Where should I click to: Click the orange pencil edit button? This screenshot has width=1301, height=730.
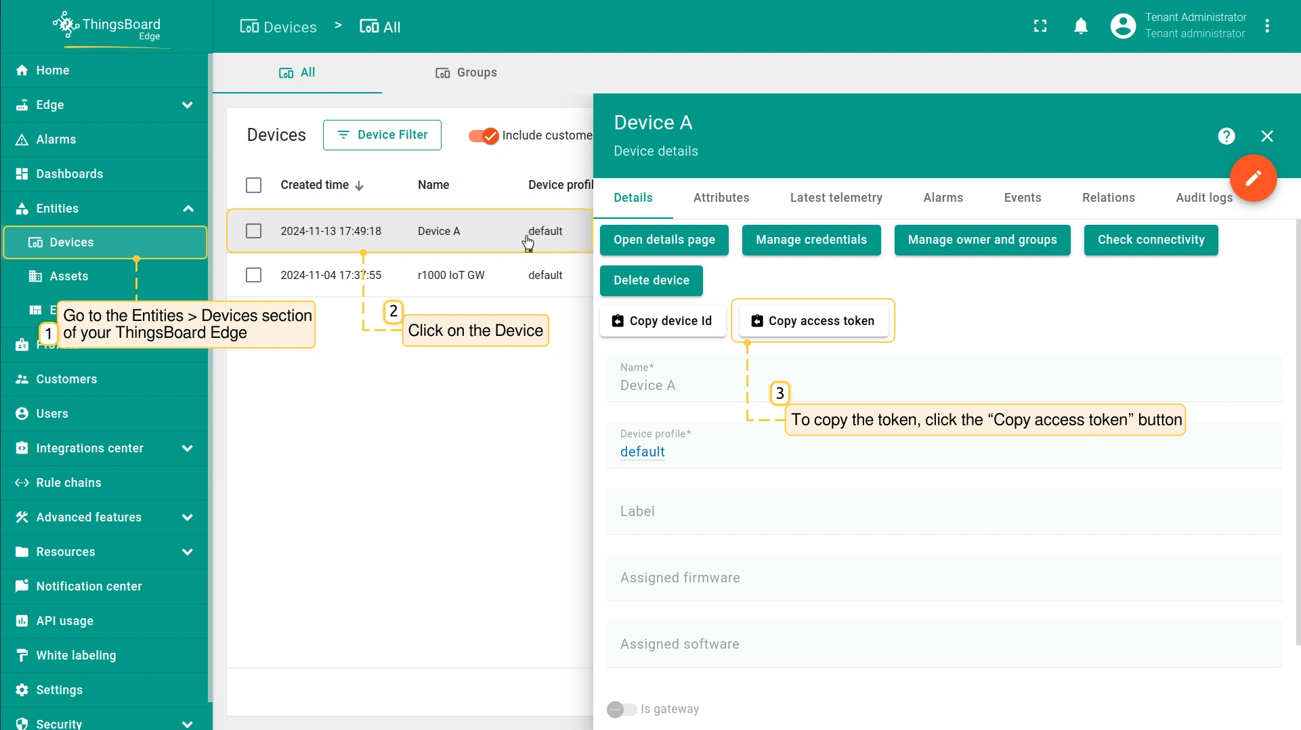(1253, 178)
